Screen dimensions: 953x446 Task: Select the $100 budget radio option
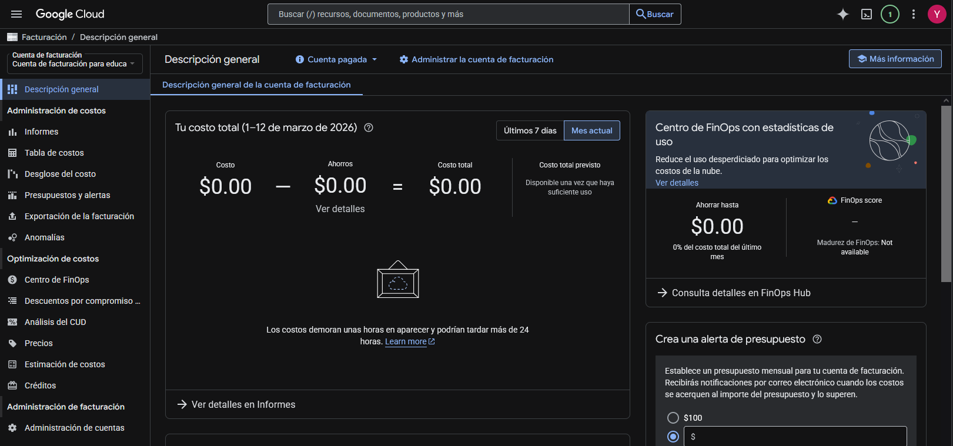coord(673,418)
